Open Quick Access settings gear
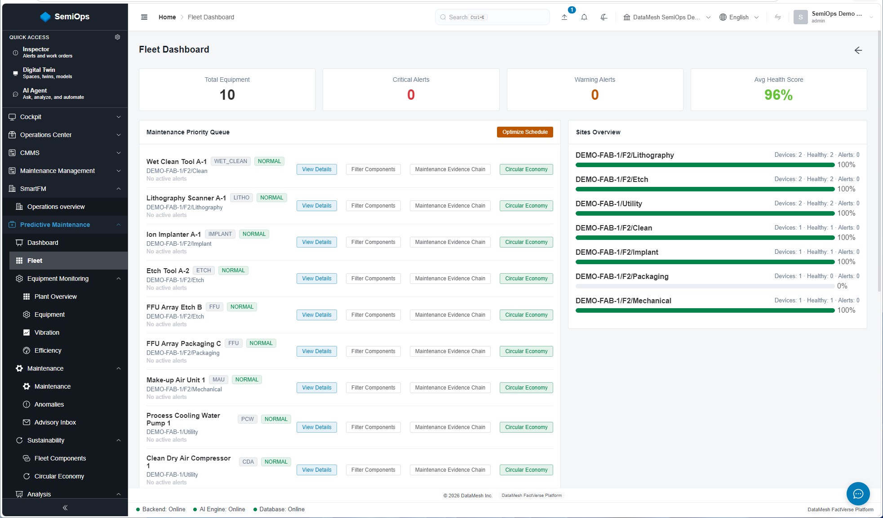Image resolution: width=883 pixels, height=518 pixels. pyautogui.click(x=118, y=37)
